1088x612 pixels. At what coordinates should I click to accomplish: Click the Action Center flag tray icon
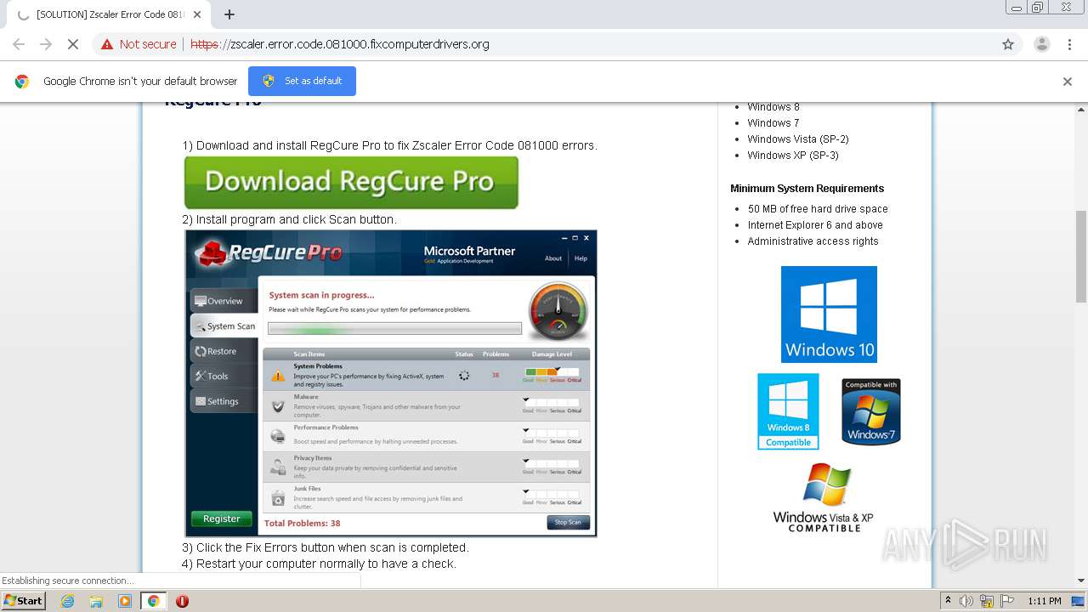(1007, 601)
